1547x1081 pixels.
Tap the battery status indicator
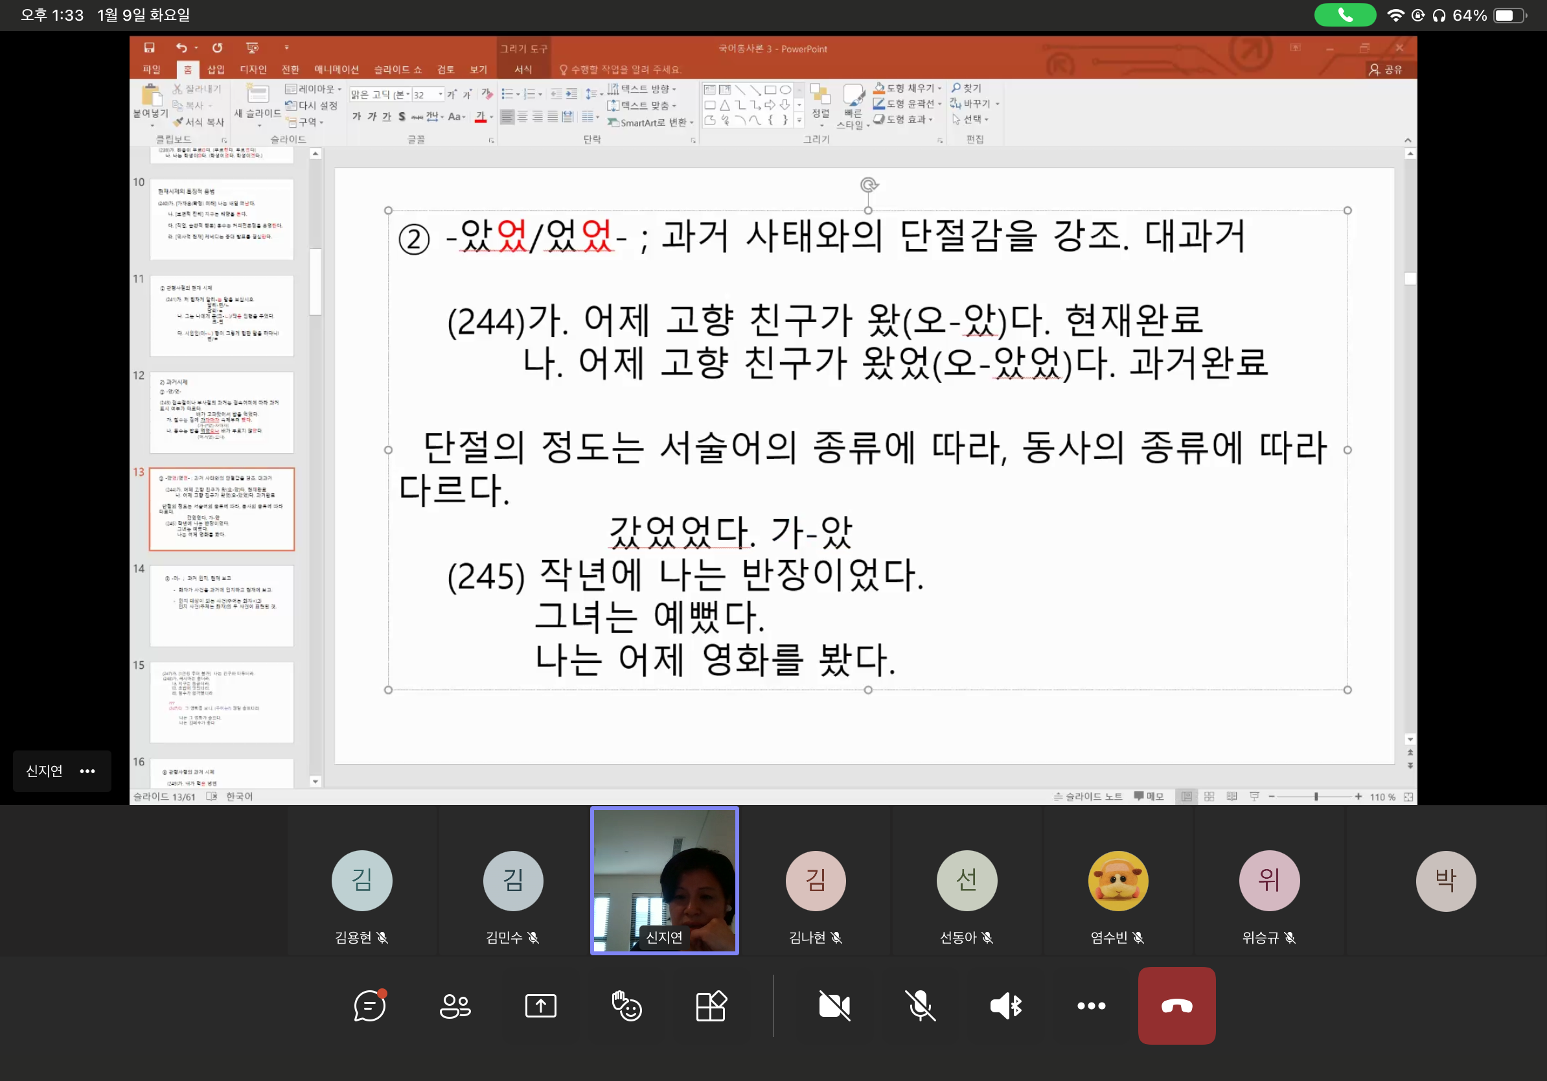click(1510, 15)
